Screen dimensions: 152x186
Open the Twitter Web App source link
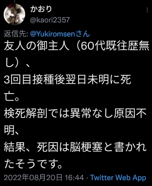tap(118, 177)
